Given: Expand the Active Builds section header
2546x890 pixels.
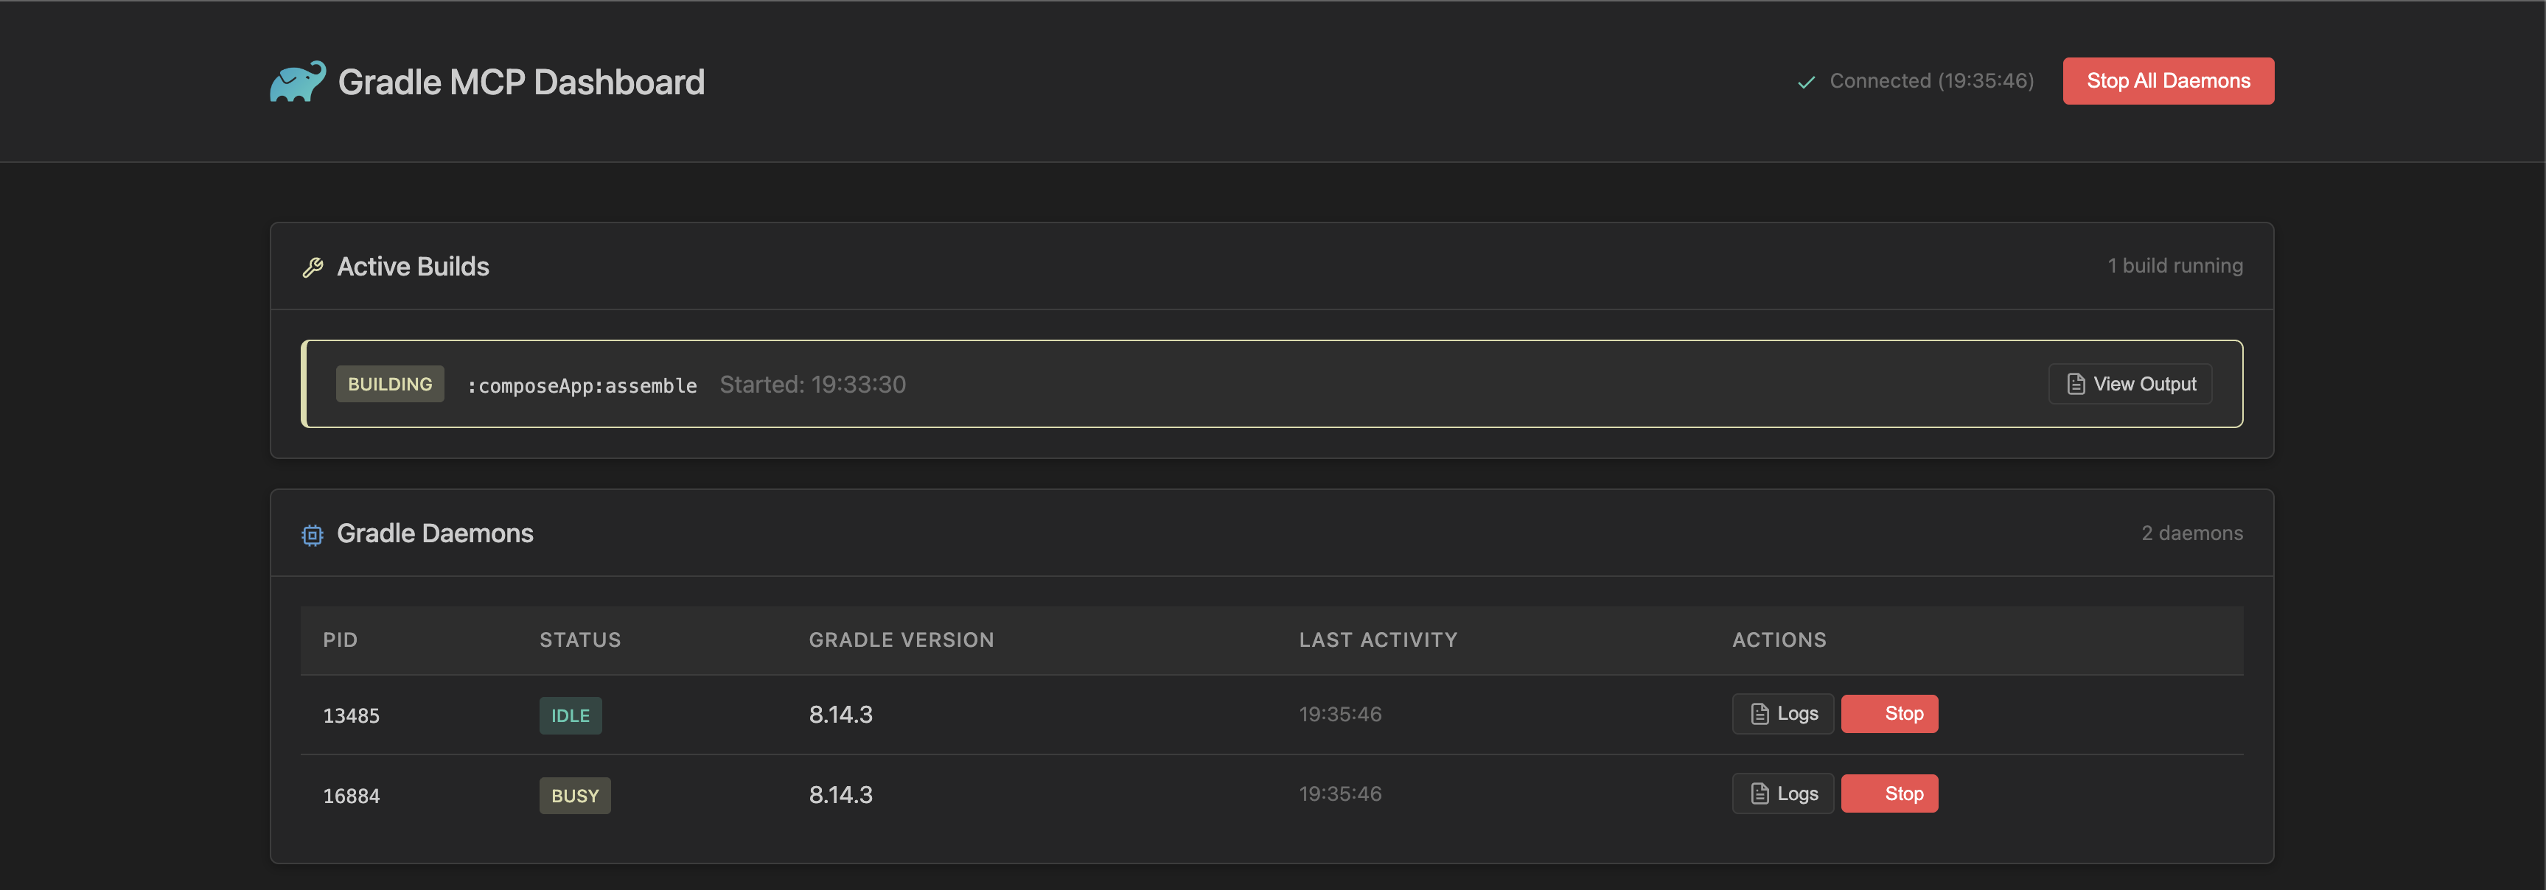Looking at the screenshot, I should [413, 266].
